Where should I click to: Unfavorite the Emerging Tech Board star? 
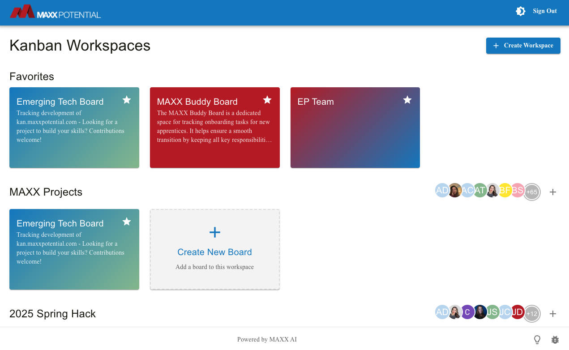click(127, 100)
